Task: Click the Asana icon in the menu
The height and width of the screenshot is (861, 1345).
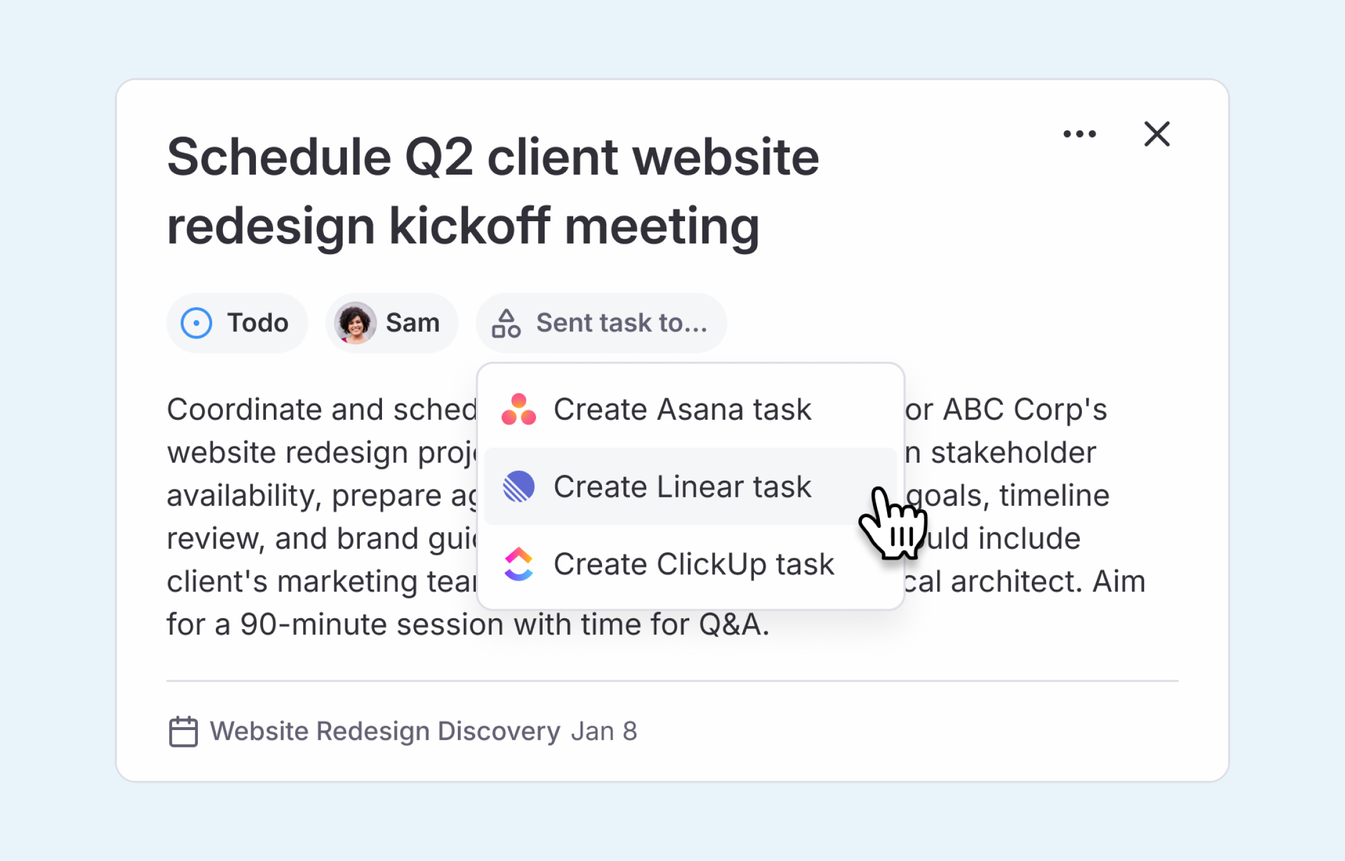Action: pos(519,409)
